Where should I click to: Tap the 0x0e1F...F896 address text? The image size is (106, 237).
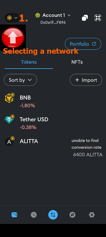click(x=53, y=22)
